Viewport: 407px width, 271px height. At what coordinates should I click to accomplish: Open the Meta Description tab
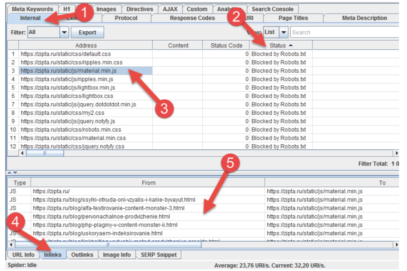pos(364,18)
